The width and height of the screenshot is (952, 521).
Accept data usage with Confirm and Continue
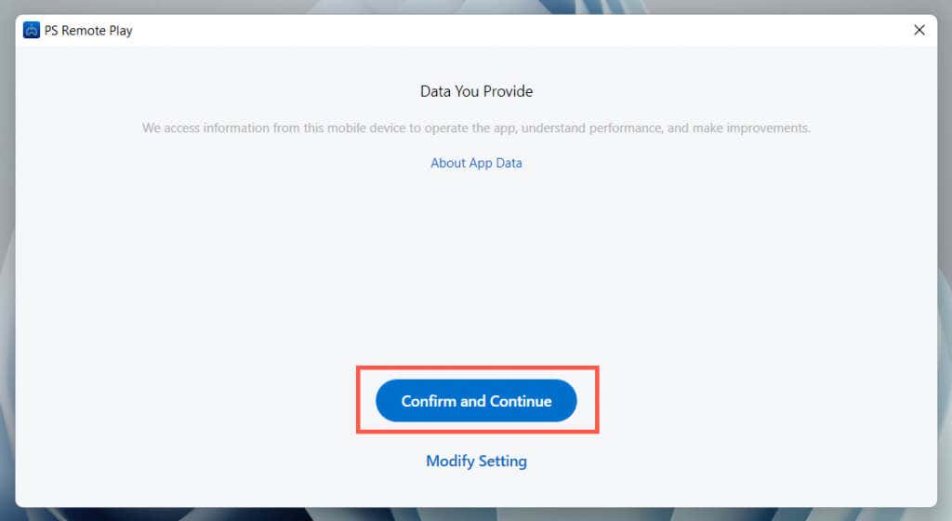(476, 401)
